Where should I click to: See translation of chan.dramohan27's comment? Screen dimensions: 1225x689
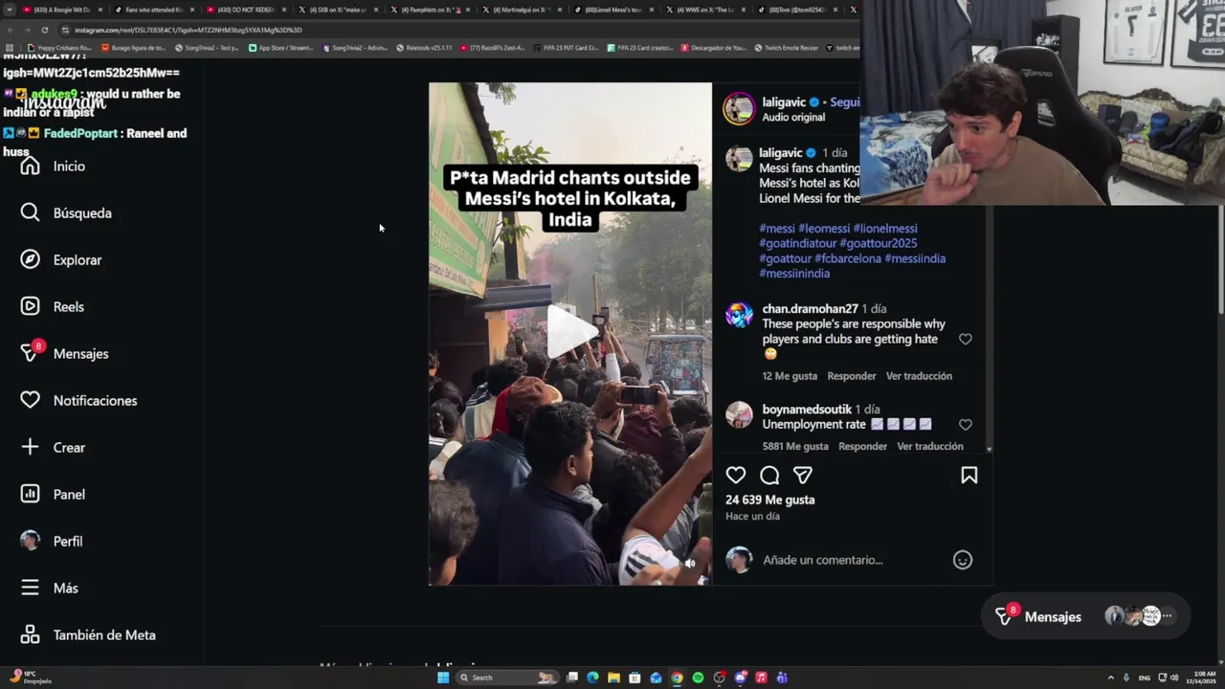pyautogui.click(x=919, y=376)
